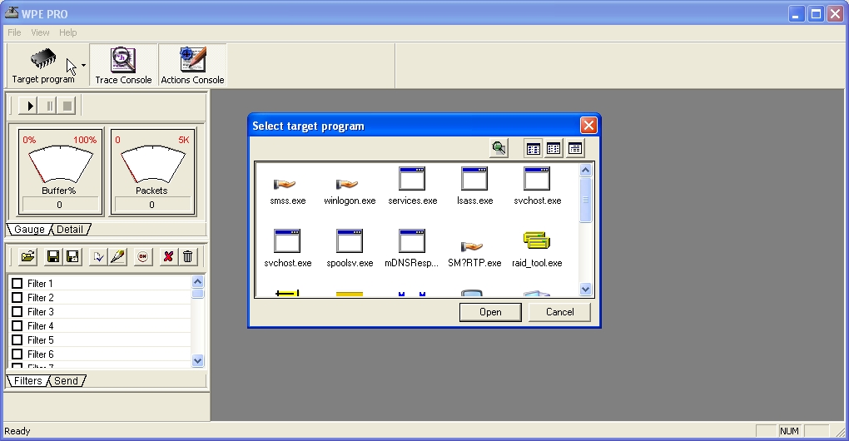
Task: Click process list scrollbar up arrow
Action: click(x=585, y=171)
